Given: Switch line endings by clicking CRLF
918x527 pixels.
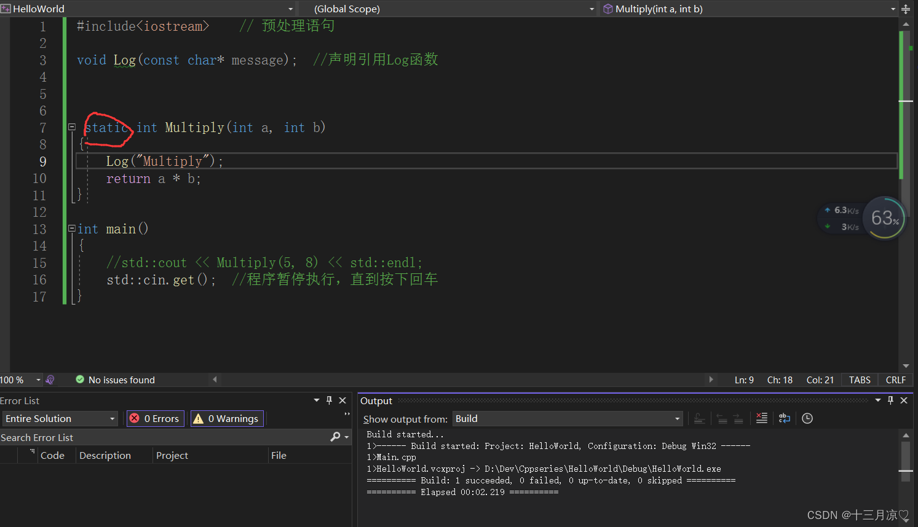Looking at the screenshot, I should (x=895, y=380).
